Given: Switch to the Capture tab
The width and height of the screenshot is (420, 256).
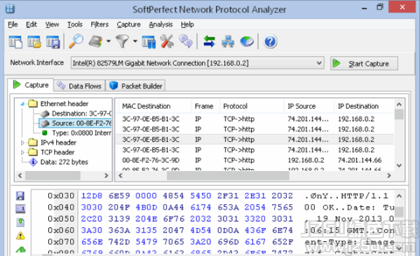Looking at the screenshot, I should 31,85.
